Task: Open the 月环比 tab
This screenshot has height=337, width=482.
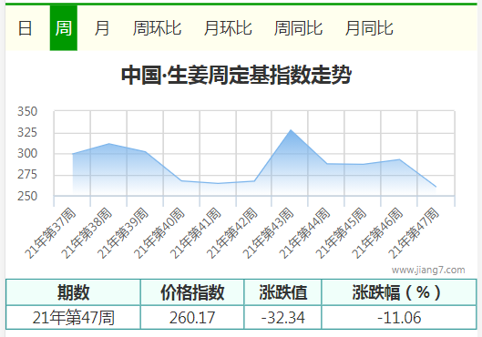Action: coord(228,28)
